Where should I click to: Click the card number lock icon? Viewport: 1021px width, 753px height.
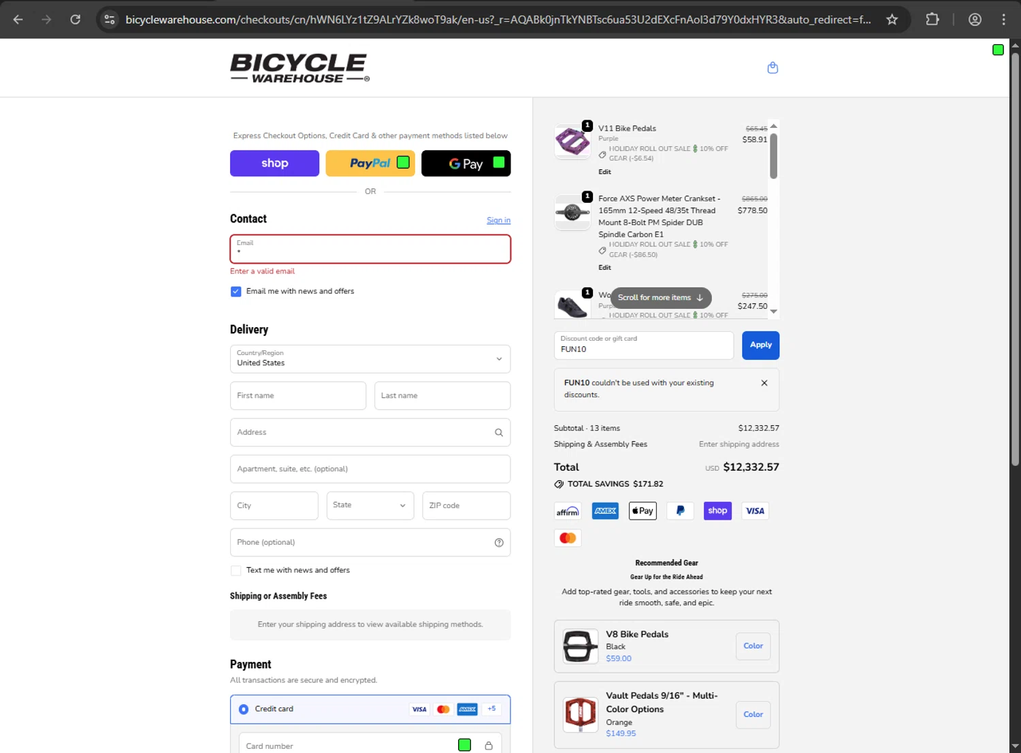point(489,746)
